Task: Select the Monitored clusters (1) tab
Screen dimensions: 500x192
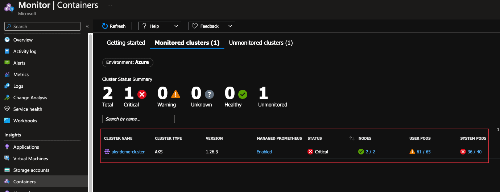Action: pos(187,43)
